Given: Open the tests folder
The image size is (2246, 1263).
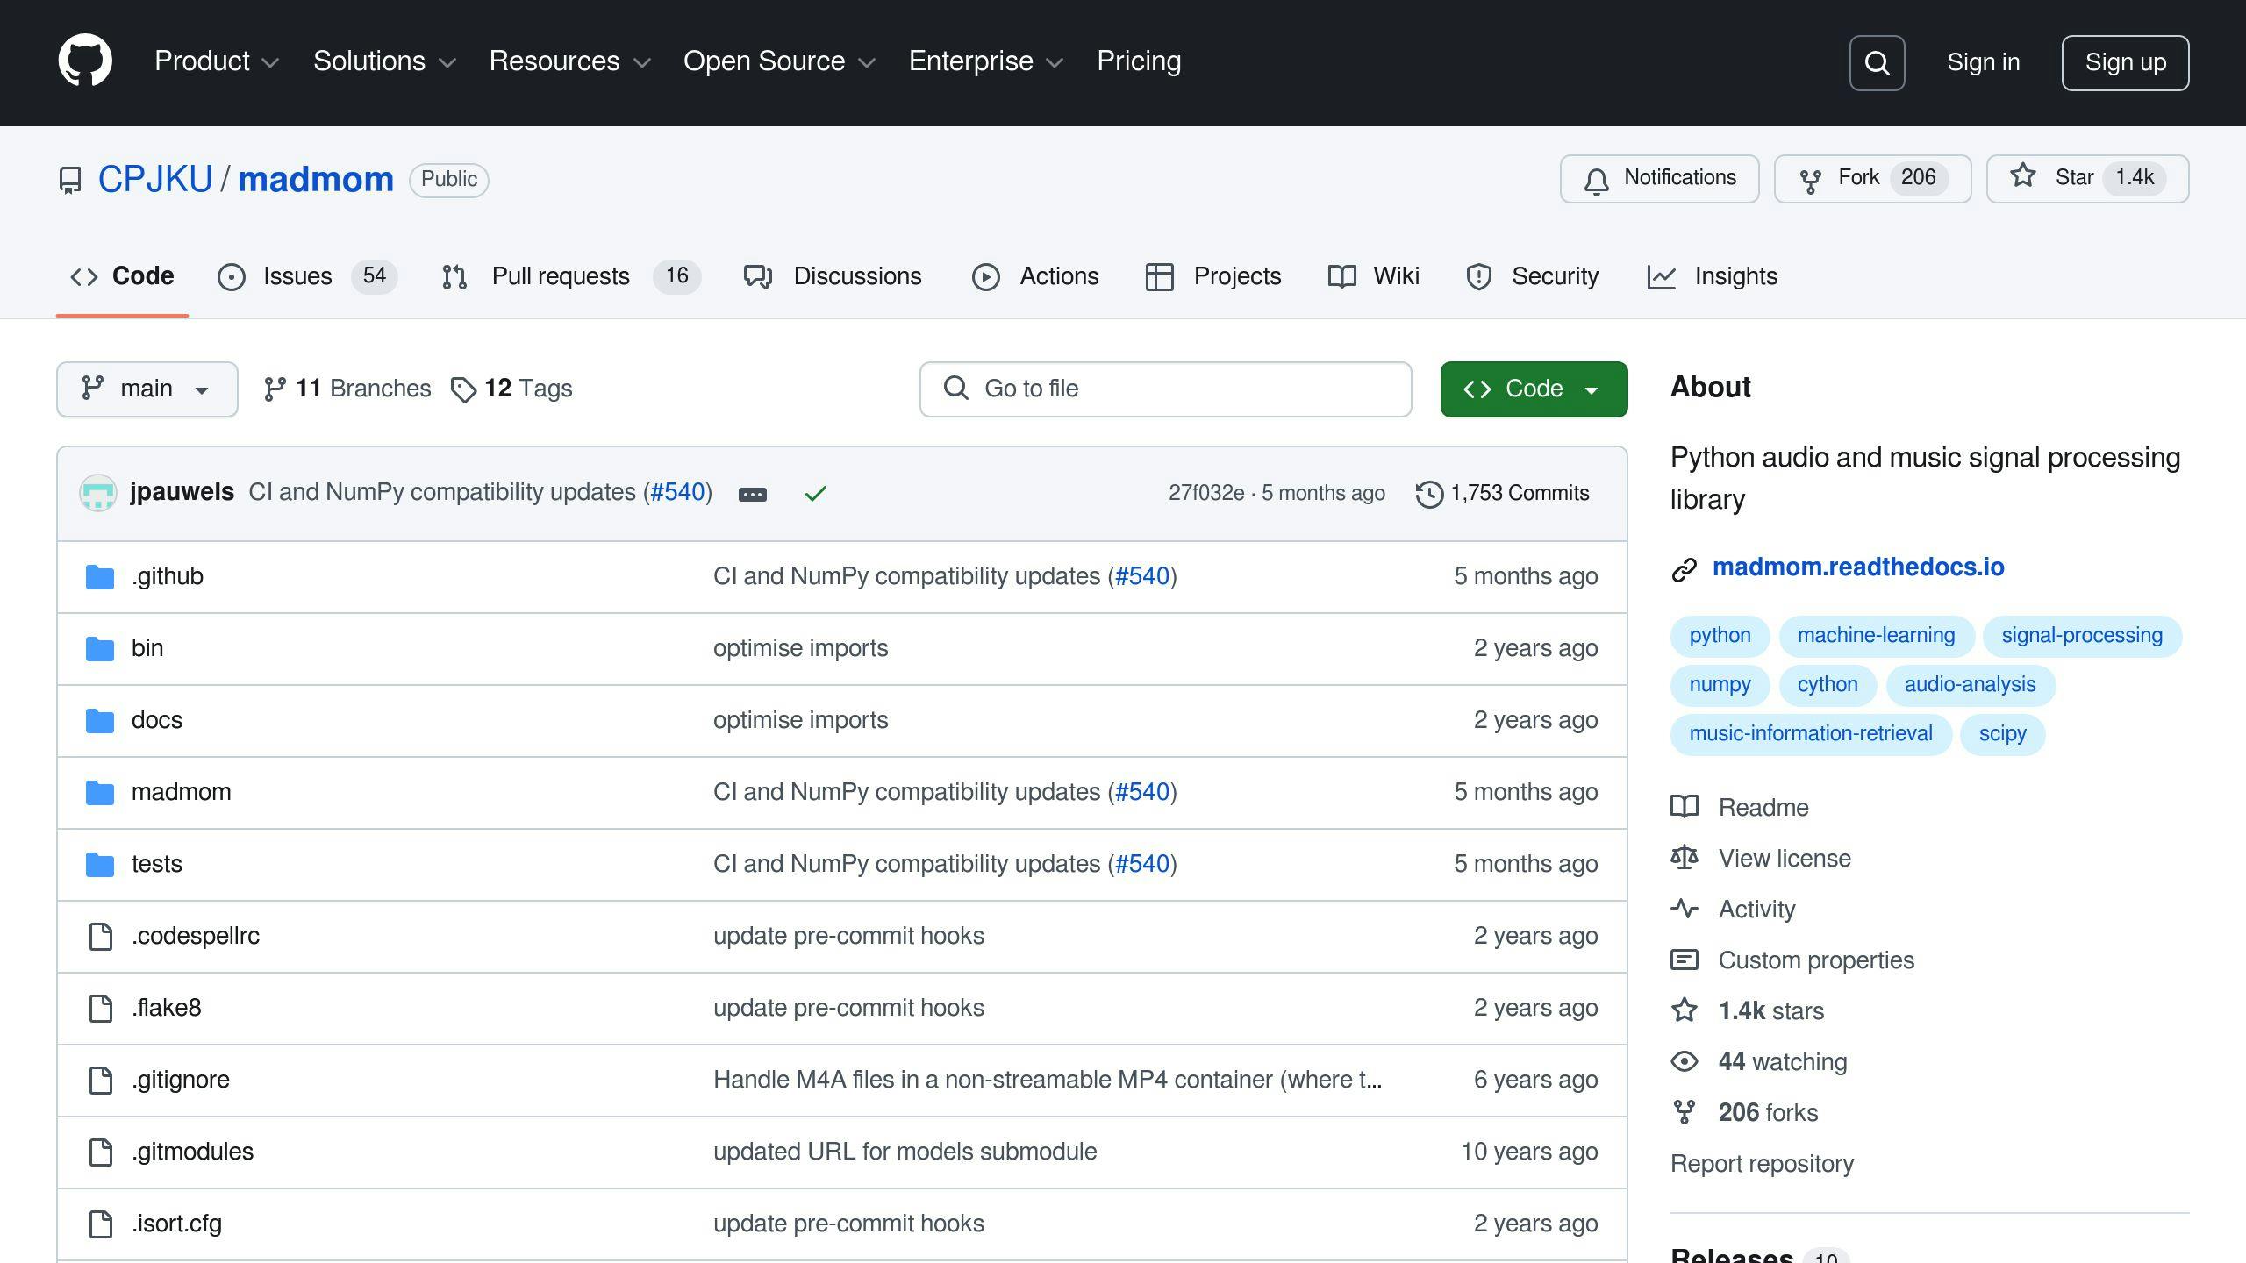Looking at the screenshot, I should (157, 864).
